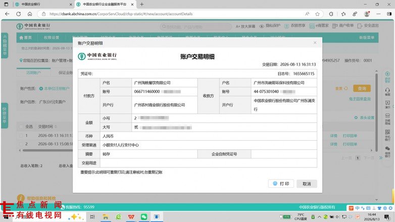This screenshot has width=395, height=222.
Task: Open a new browser tab
Action: pos(142,4)
